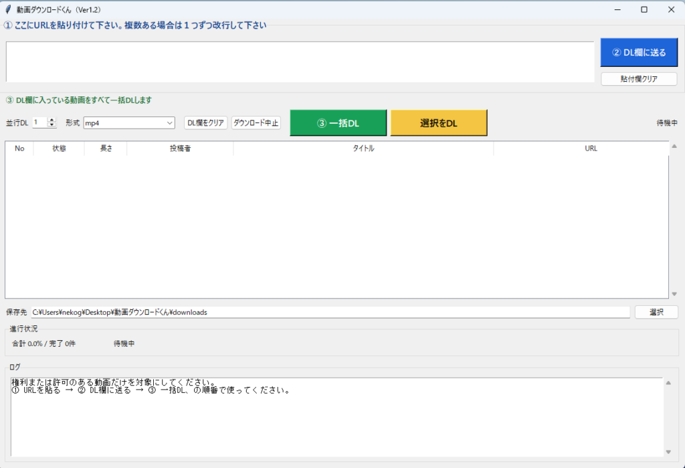Click the yellow 選択をDL button
Image resolution: width=685 pixels, height=468 pixels.
[439, 123]
